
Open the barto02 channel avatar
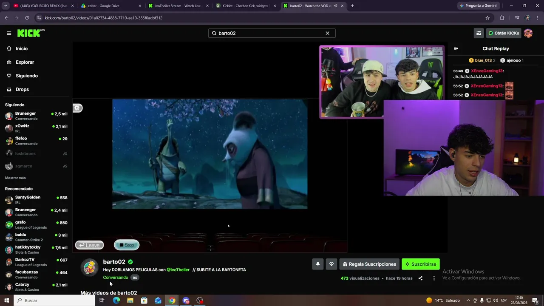click(90, 267)
